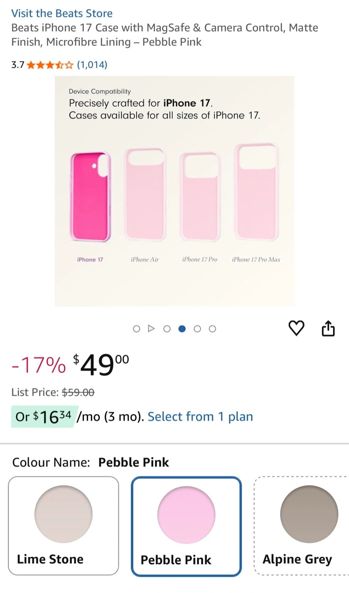
Task: Tap the iPhone 17 Pro Max case illustration
Action: [x=257, y=192]
